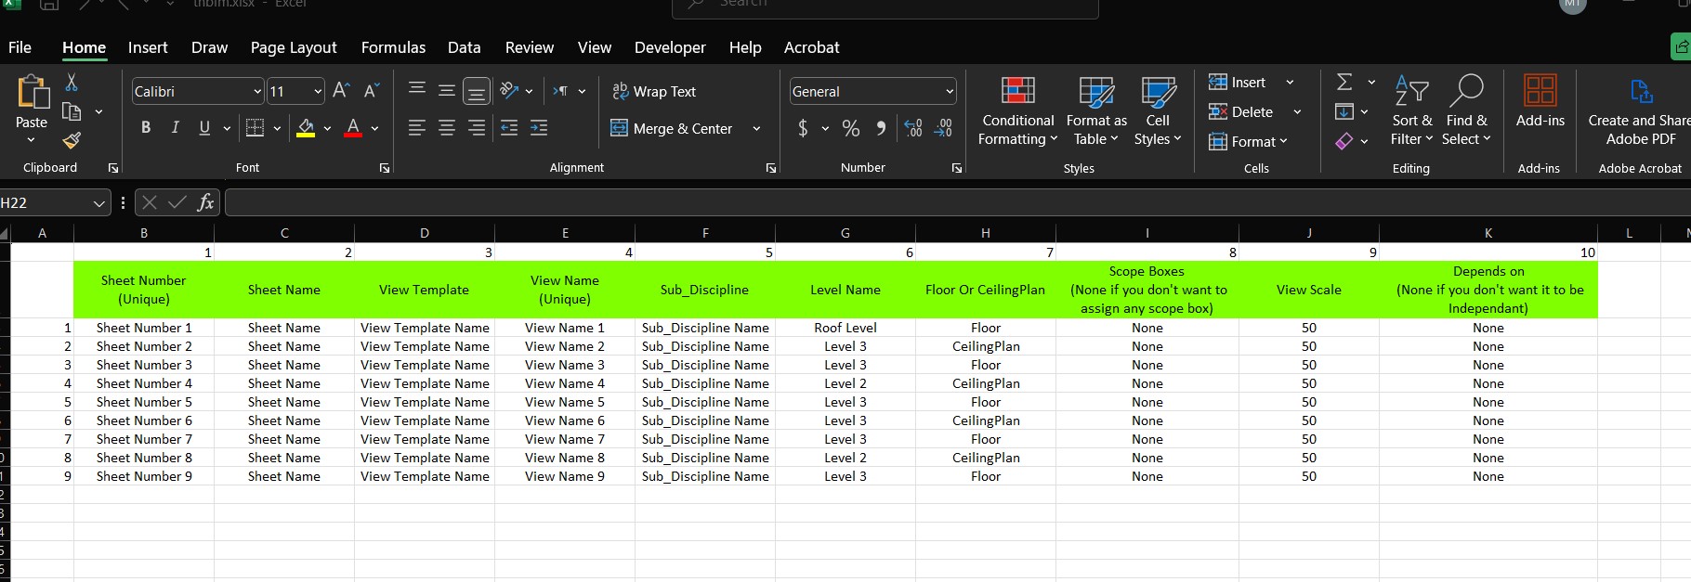The image size is (1691, 582).
Task: Click Delete in Cells group
Action: tap(1241, 112)
